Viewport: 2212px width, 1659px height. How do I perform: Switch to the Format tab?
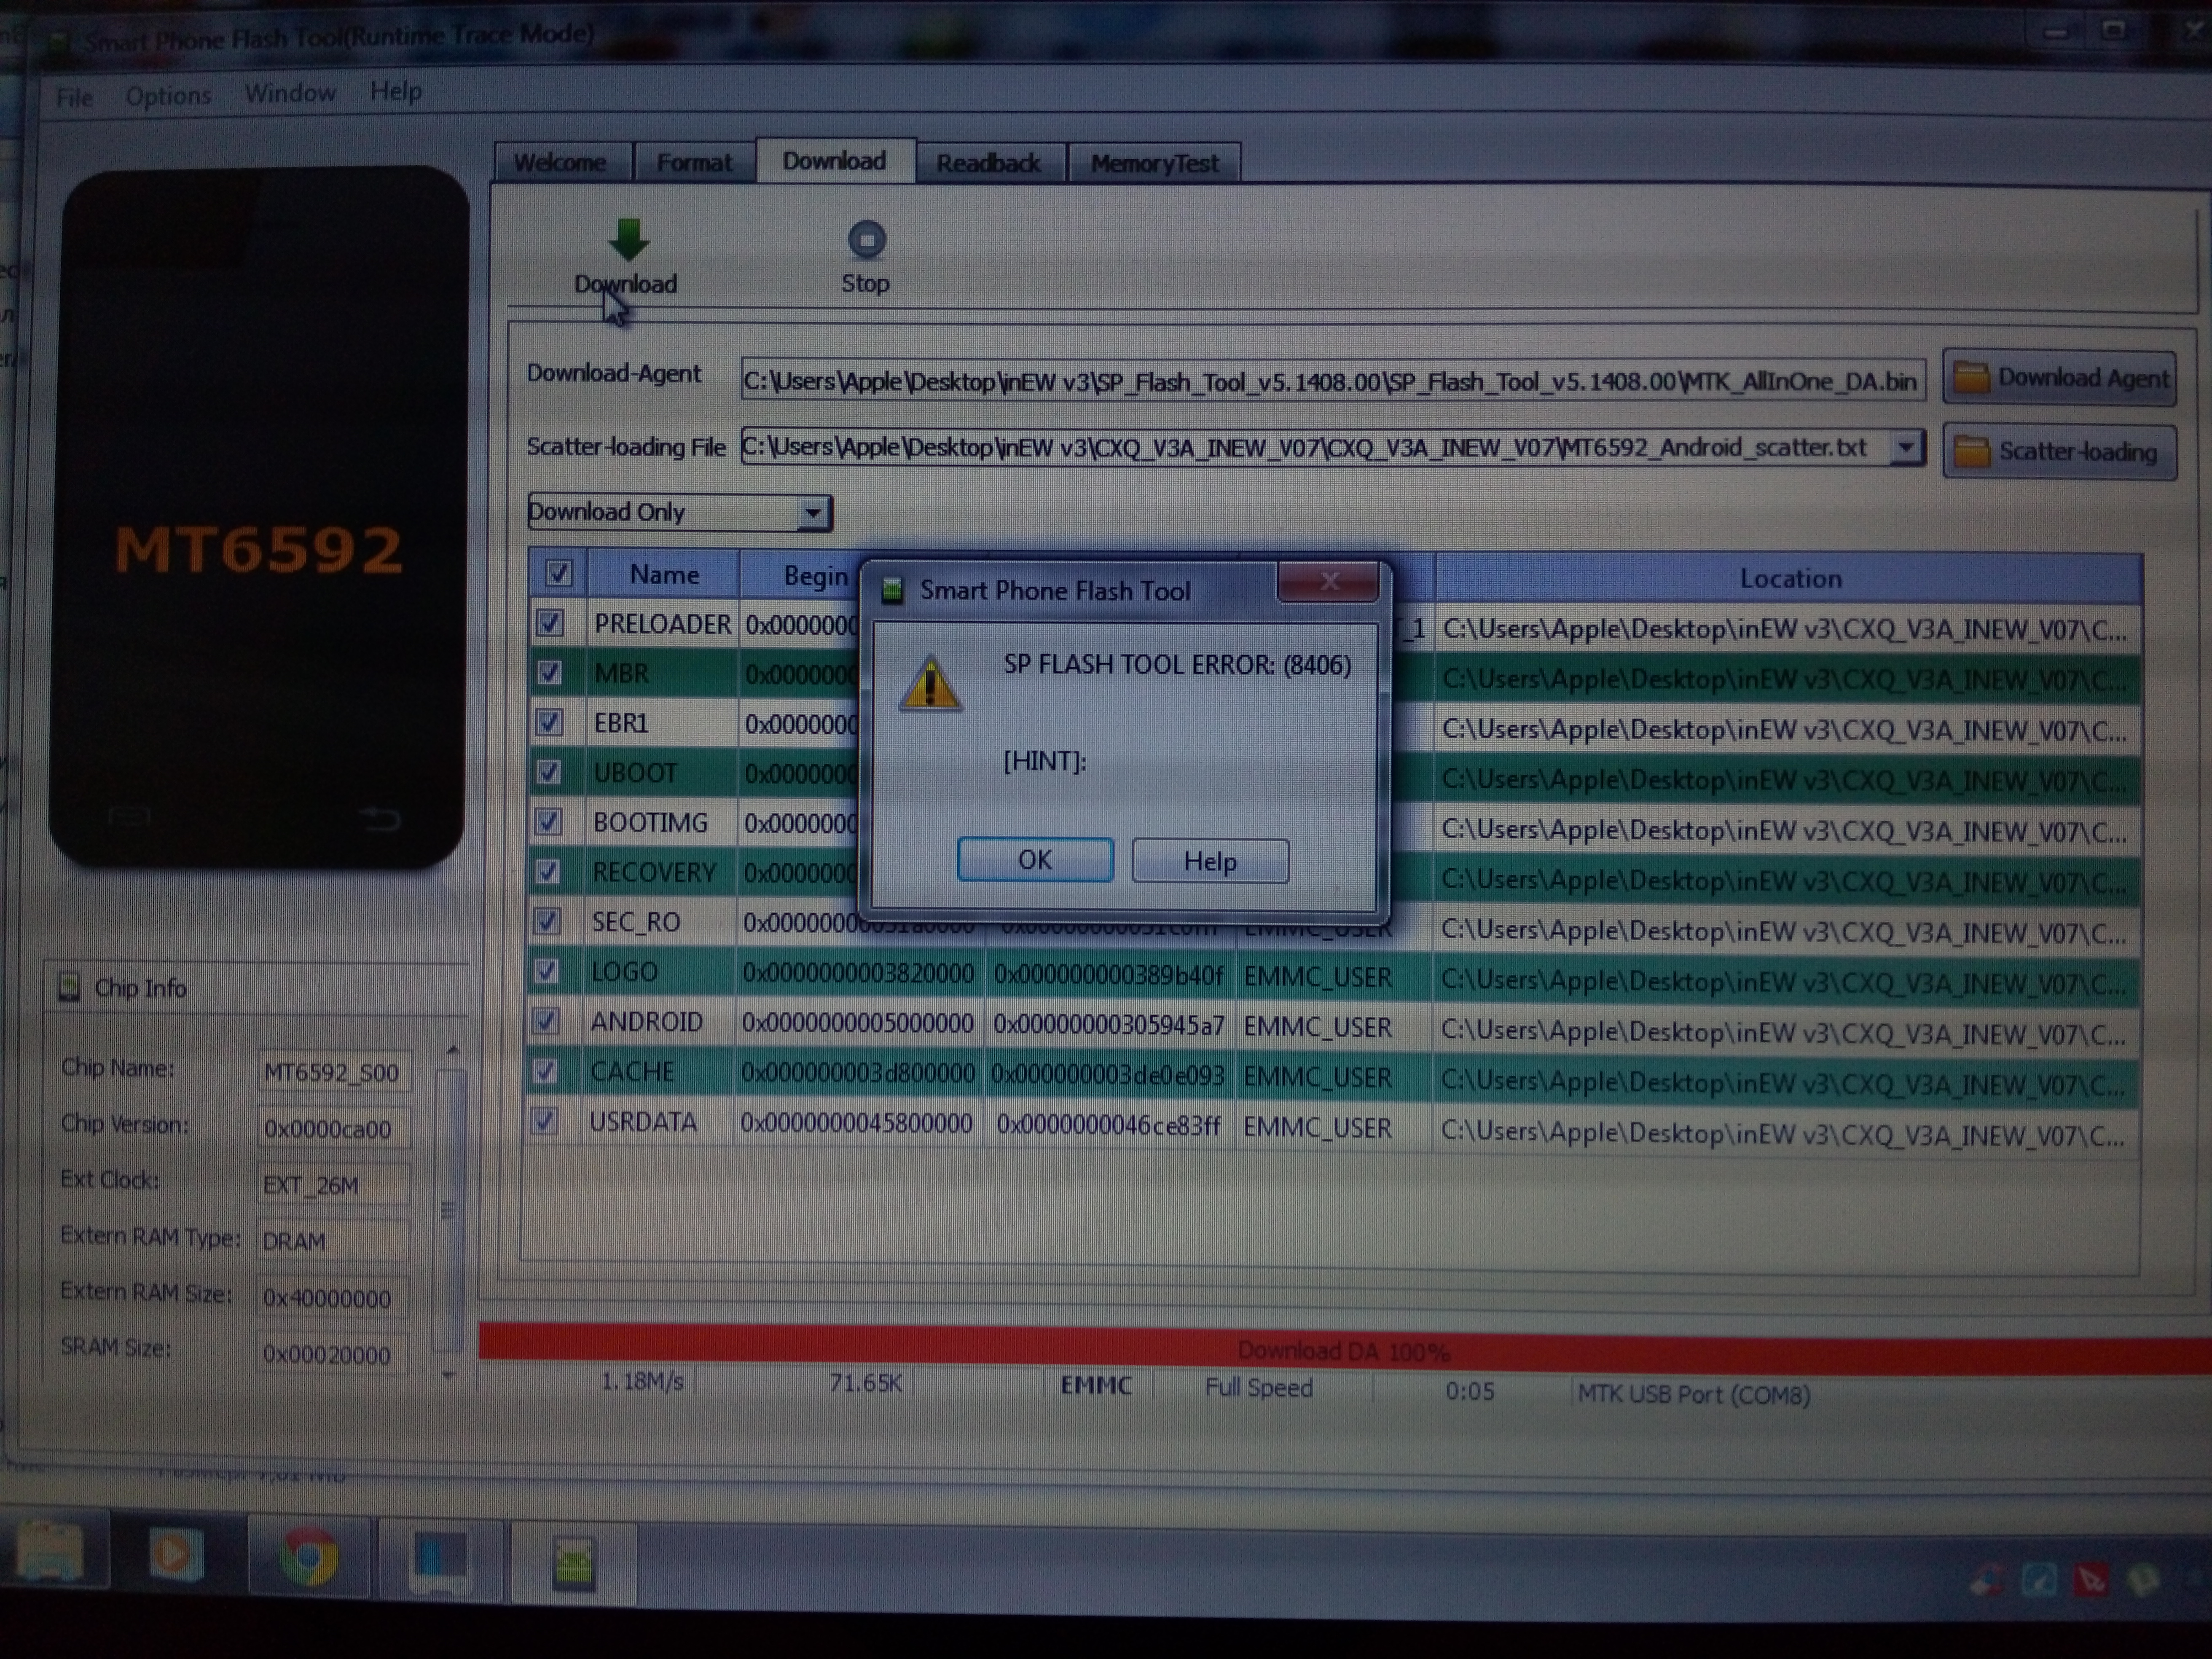(x=694, y=162)
